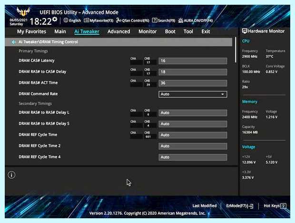Click the DRAM REF Cycle Time field

pyautogui.click(x=193, y=135)
